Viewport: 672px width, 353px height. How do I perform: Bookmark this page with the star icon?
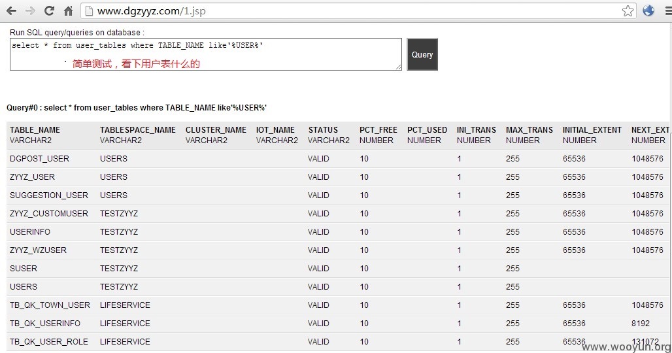click(628, 10)
